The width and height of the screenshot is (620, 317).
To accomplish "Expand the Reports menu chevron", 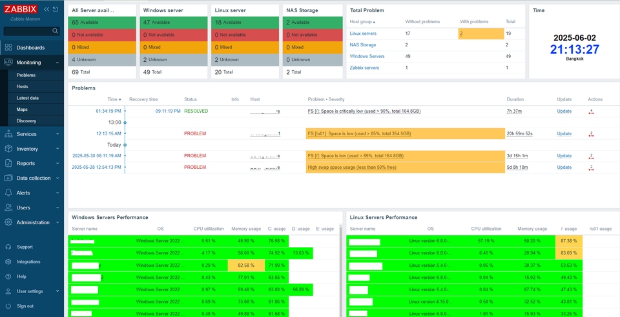I will click(57, 163).
